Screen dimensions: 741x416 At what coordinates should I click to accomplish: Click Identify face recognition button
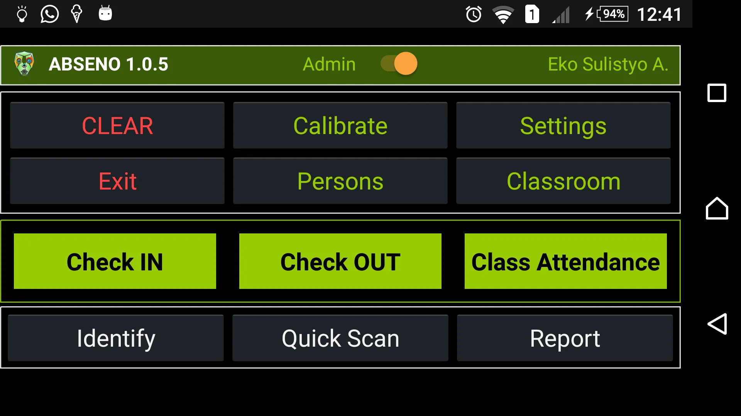pyautogui.click(x=116, y=338)
